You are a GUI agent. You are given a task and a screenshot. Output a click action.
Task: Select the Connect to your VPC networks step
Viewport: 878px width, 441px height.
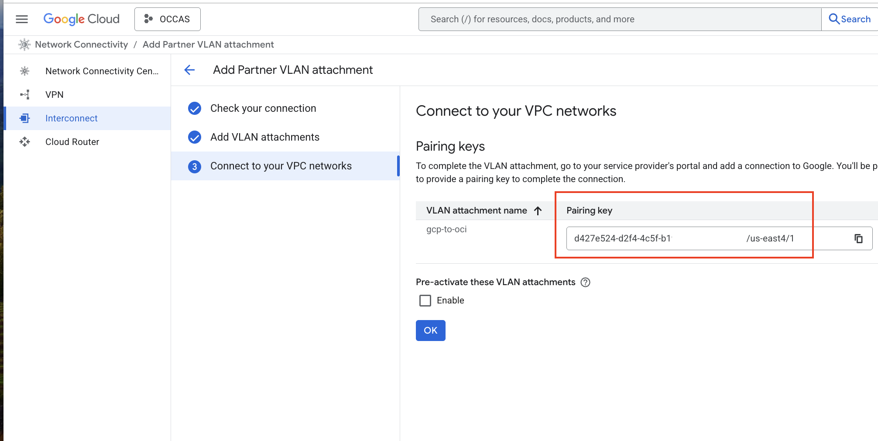(x=281, y=166)
